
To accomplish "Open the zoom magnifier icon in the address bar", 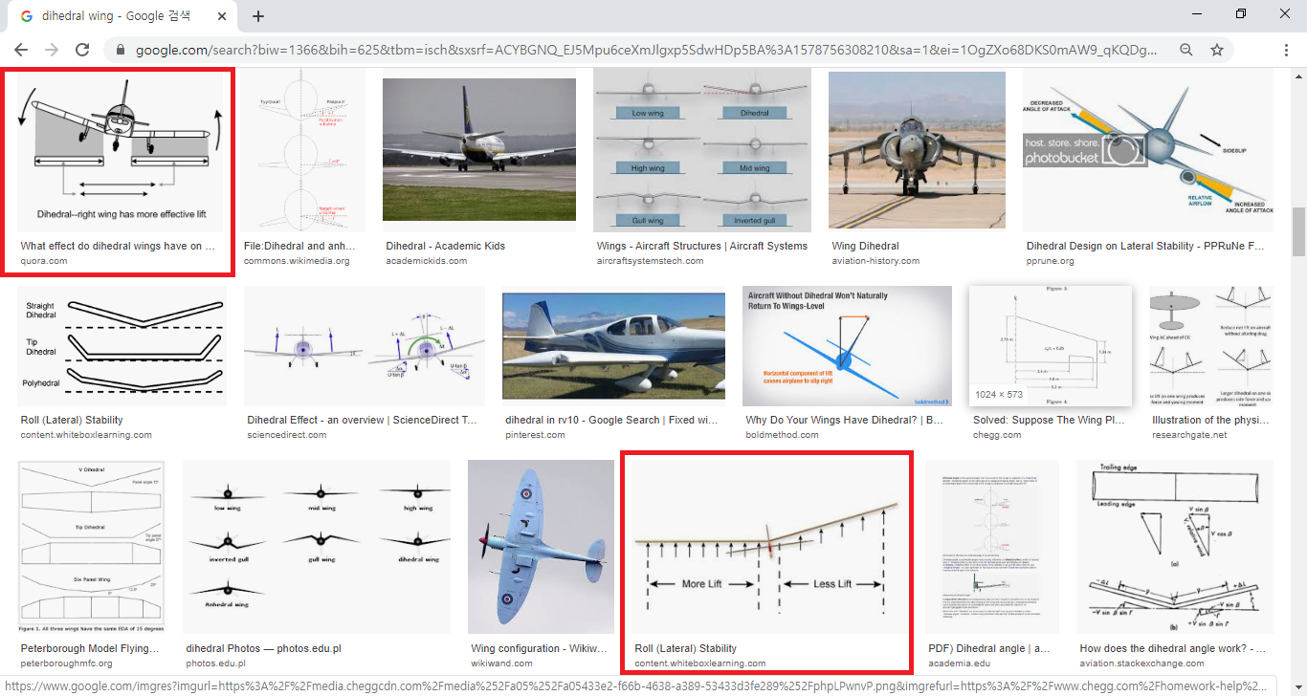I will pos(1186,50).
